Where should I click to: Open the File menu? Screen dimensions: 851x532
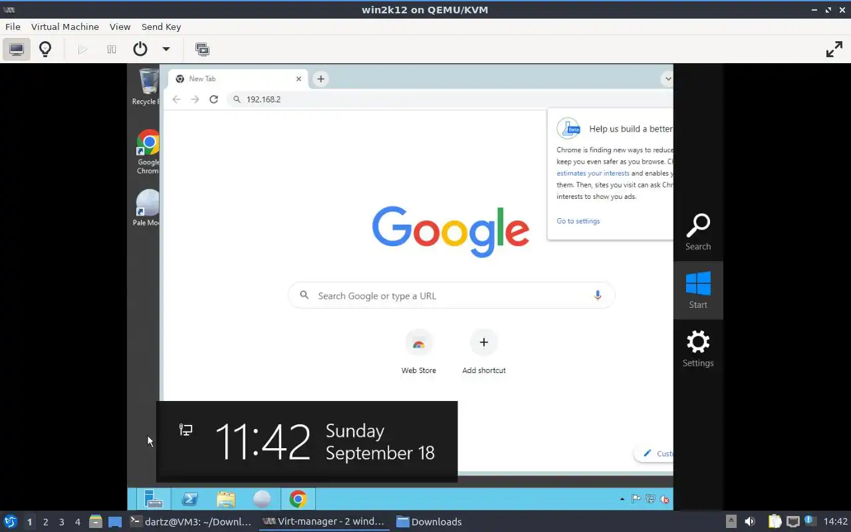(13, 27)
